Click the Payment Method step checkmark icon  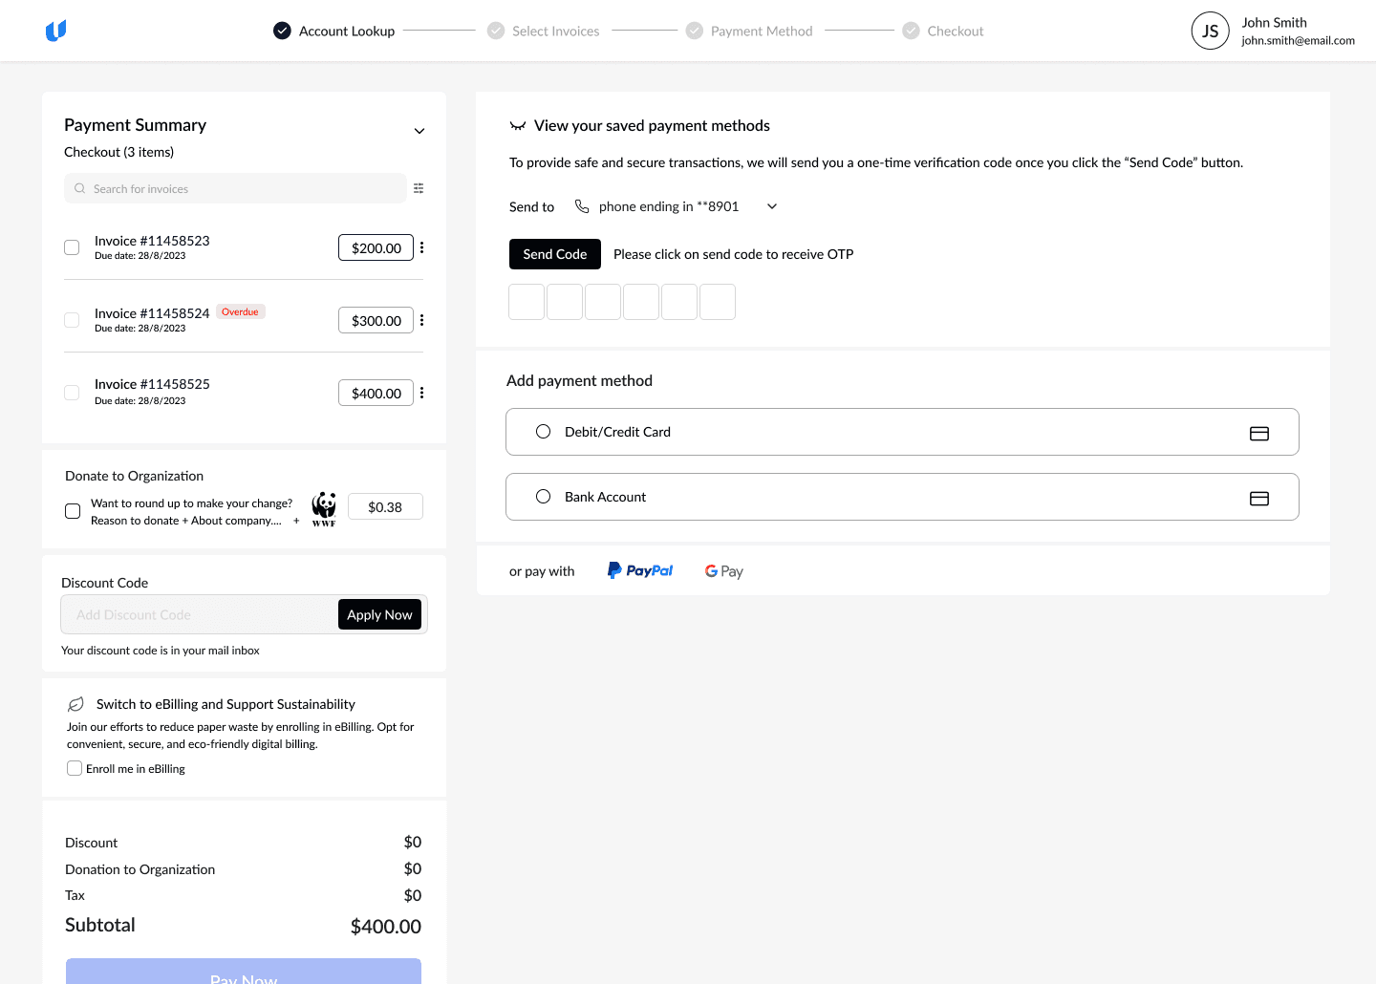click(695, 31)
